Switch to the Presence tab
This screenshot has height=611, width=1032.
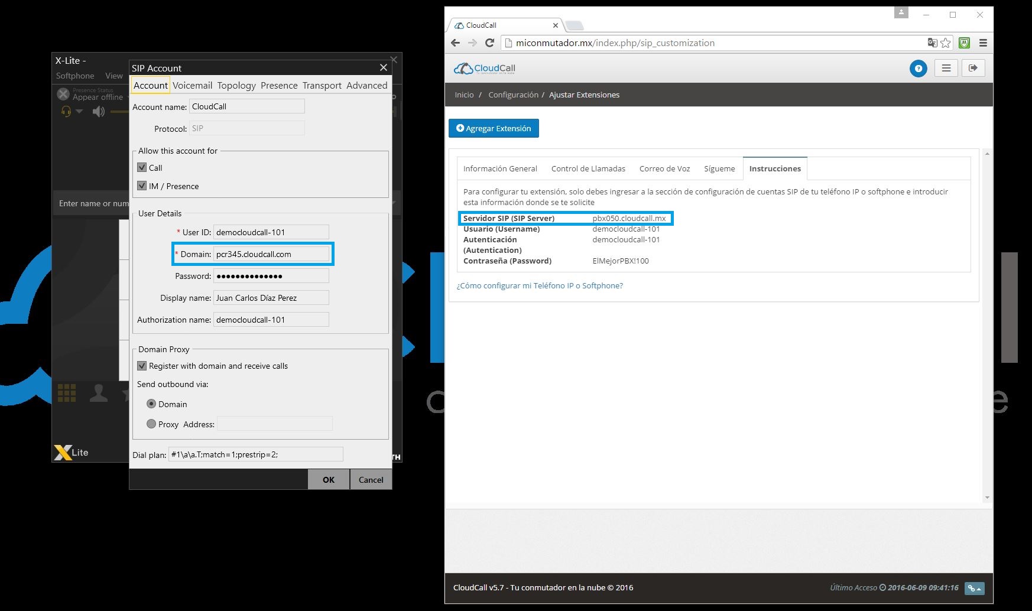(279, 85)
